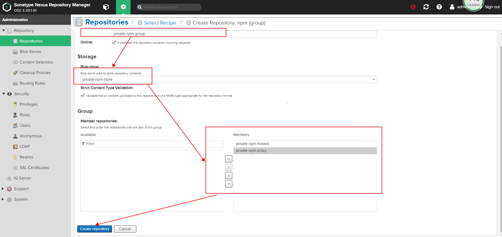This screenshot has height=237, width=502.
Task: Expand the System tree section
Action: (x=3, y=199)
